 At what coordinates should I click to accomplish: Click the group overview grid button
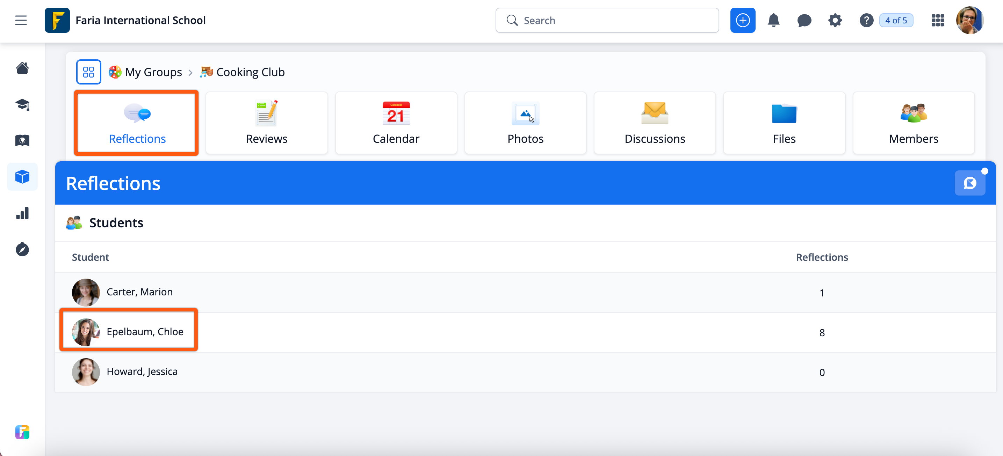[88, 72]
